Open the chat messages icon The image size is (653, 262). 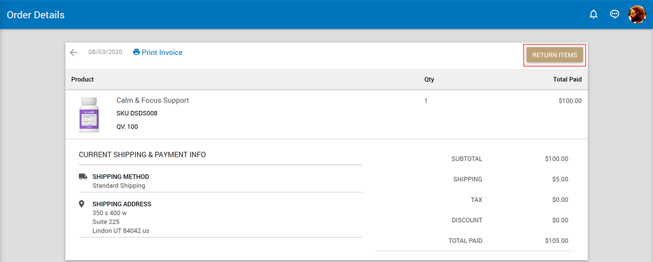(614, 14)
